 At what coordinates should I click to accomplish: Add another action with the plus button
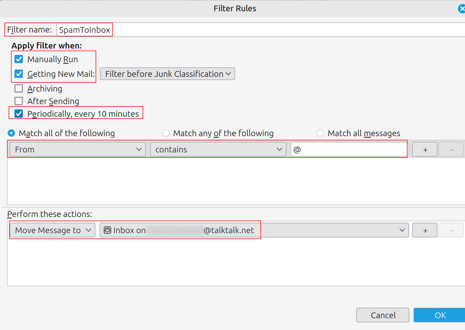425,231
